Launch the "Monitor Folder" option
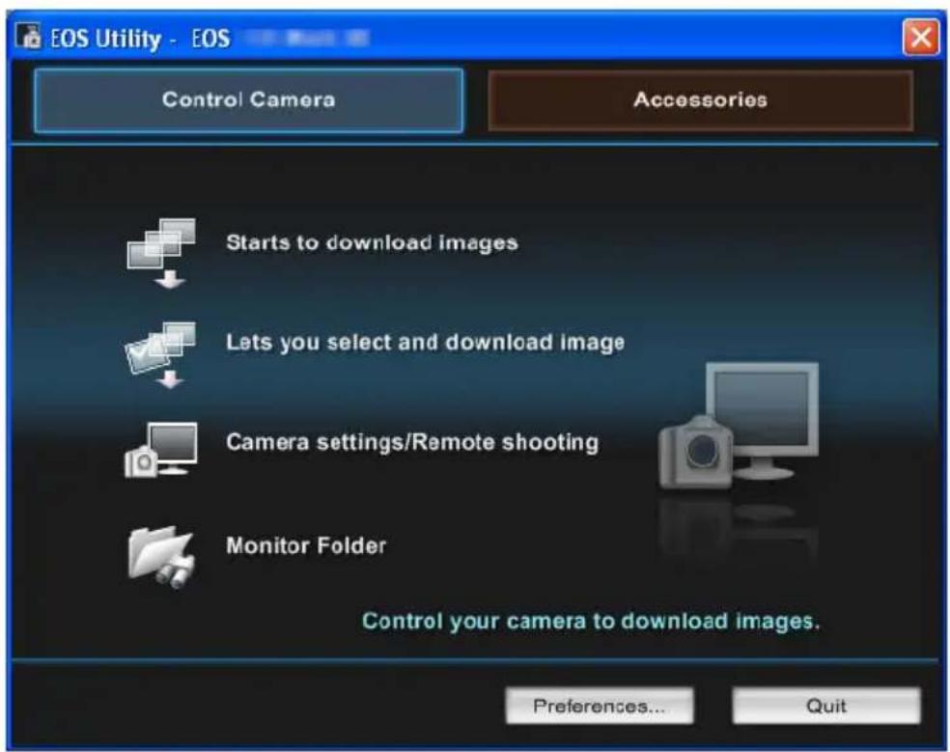The image size is (950, 752). [306, 545]
